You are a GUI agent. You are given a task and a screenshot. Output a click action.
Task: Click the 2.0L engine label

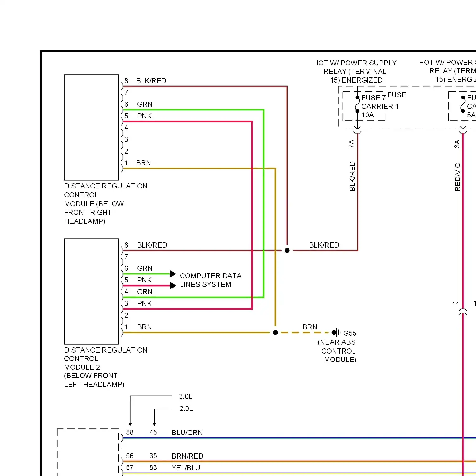pos(186,409)
